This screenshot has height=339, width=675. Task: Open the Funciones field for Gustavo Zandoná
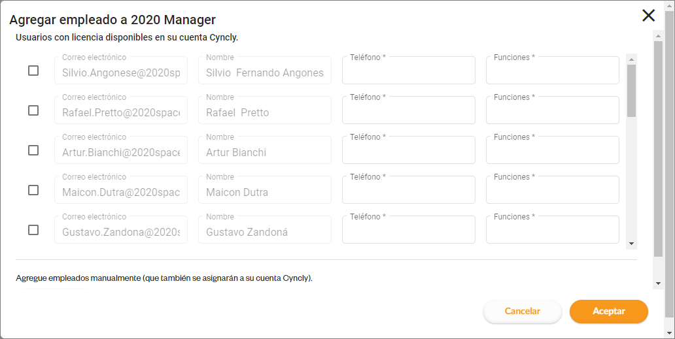tap(552, 230)
